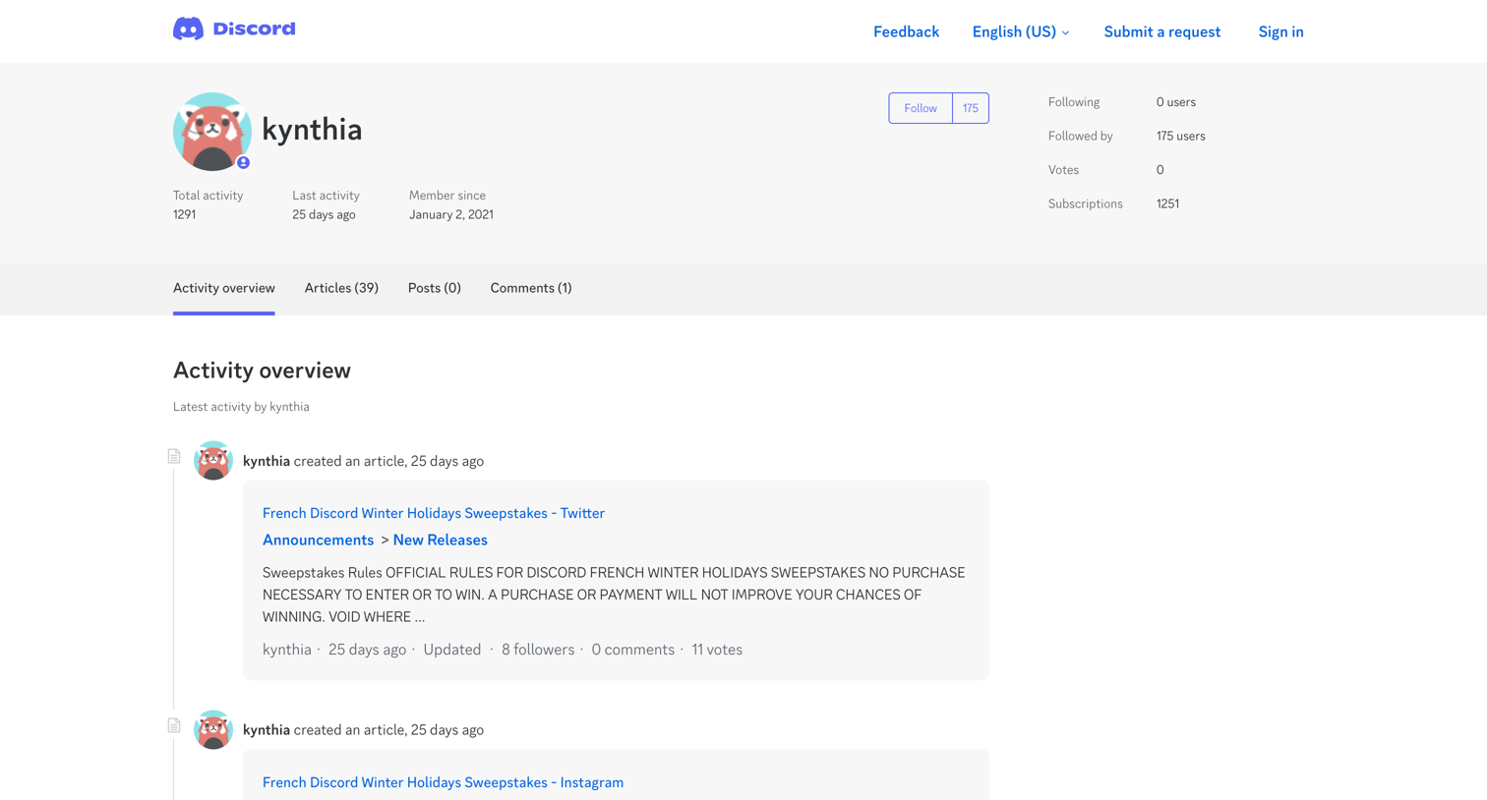Click the "Activity overview" section heading
Image resolution: width=1487 pixels, height=800 pixels.
pos(262,371)
